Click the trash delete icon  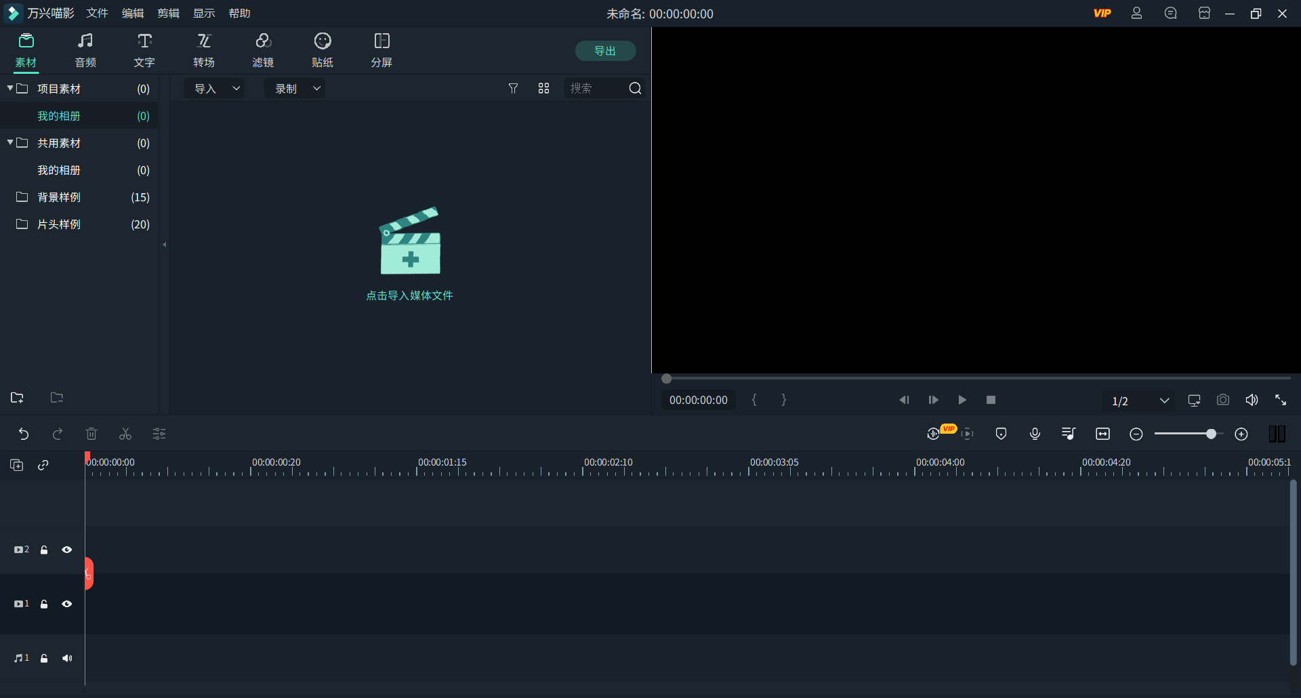click(91, 434)
